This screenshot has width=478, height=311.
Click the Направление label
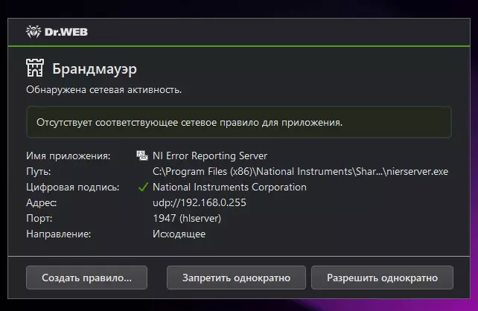click(59, 234)
